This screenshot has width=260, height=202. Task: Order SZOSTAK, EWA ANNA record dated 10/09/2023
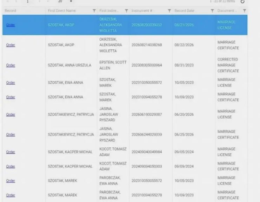[x=11, y=97]
